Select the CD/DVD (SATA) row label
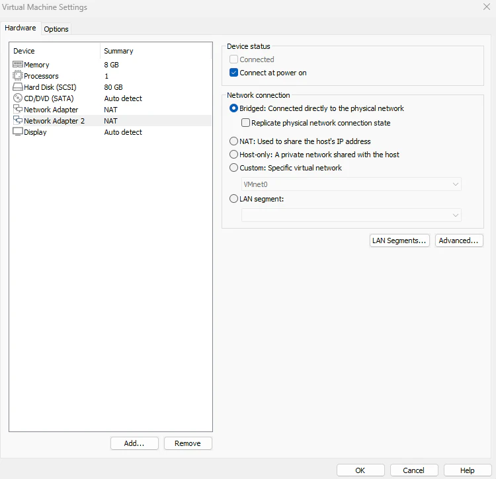Viewport: 496px width, 479px height. click(x=49, y=98)
